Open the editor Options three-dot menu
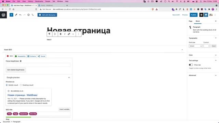The width and height of the screenshot is (219, 123). pyautogui.click(x=215, y=15)
